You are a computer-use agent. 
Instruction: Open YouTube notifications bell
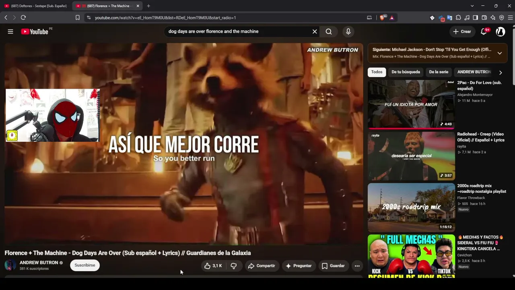[x=484, y=31]
